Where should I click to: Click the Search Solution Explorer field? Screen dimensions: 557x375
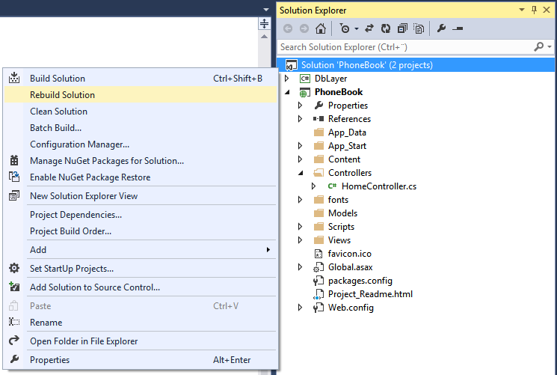pos(405,47)
